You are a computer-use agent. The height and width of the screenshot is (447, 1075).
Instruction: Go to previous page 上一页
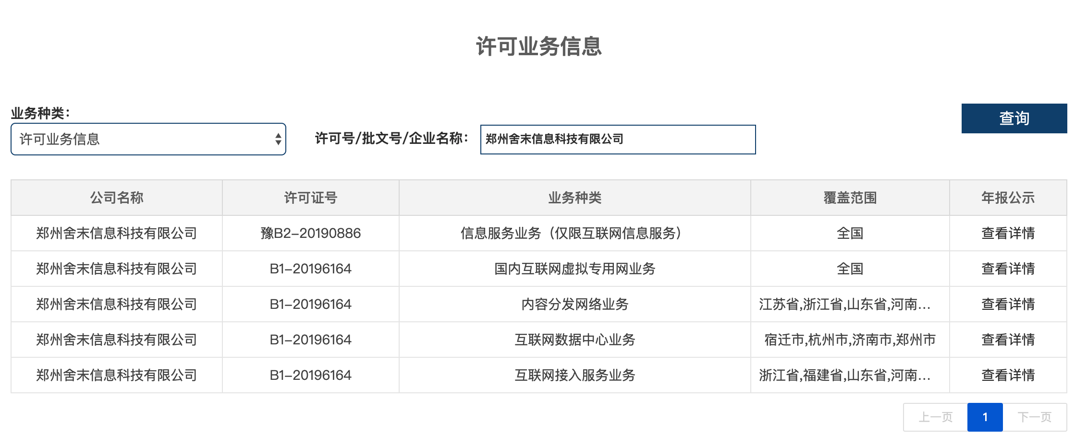pos(935,417)
